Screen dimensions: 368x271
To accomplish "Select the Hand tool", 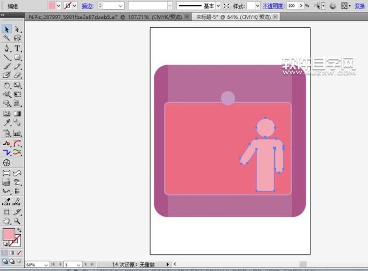I will tap(6, 221).
